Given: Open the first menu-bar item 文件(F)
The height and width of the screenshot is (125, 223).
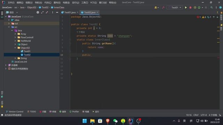Looking at the screenshot, I should [x=11, y=2].
